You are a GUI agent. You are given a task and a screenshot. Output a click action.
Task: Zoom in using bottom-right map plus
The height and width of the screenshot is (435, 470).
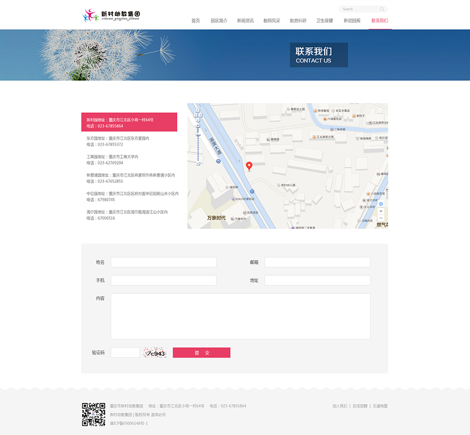point(381,211)
